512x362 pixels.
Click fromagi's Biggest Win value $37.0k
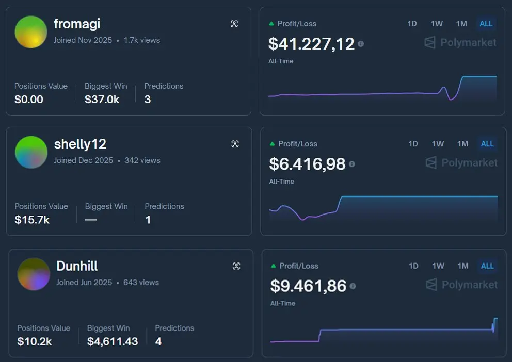point(102,99)
